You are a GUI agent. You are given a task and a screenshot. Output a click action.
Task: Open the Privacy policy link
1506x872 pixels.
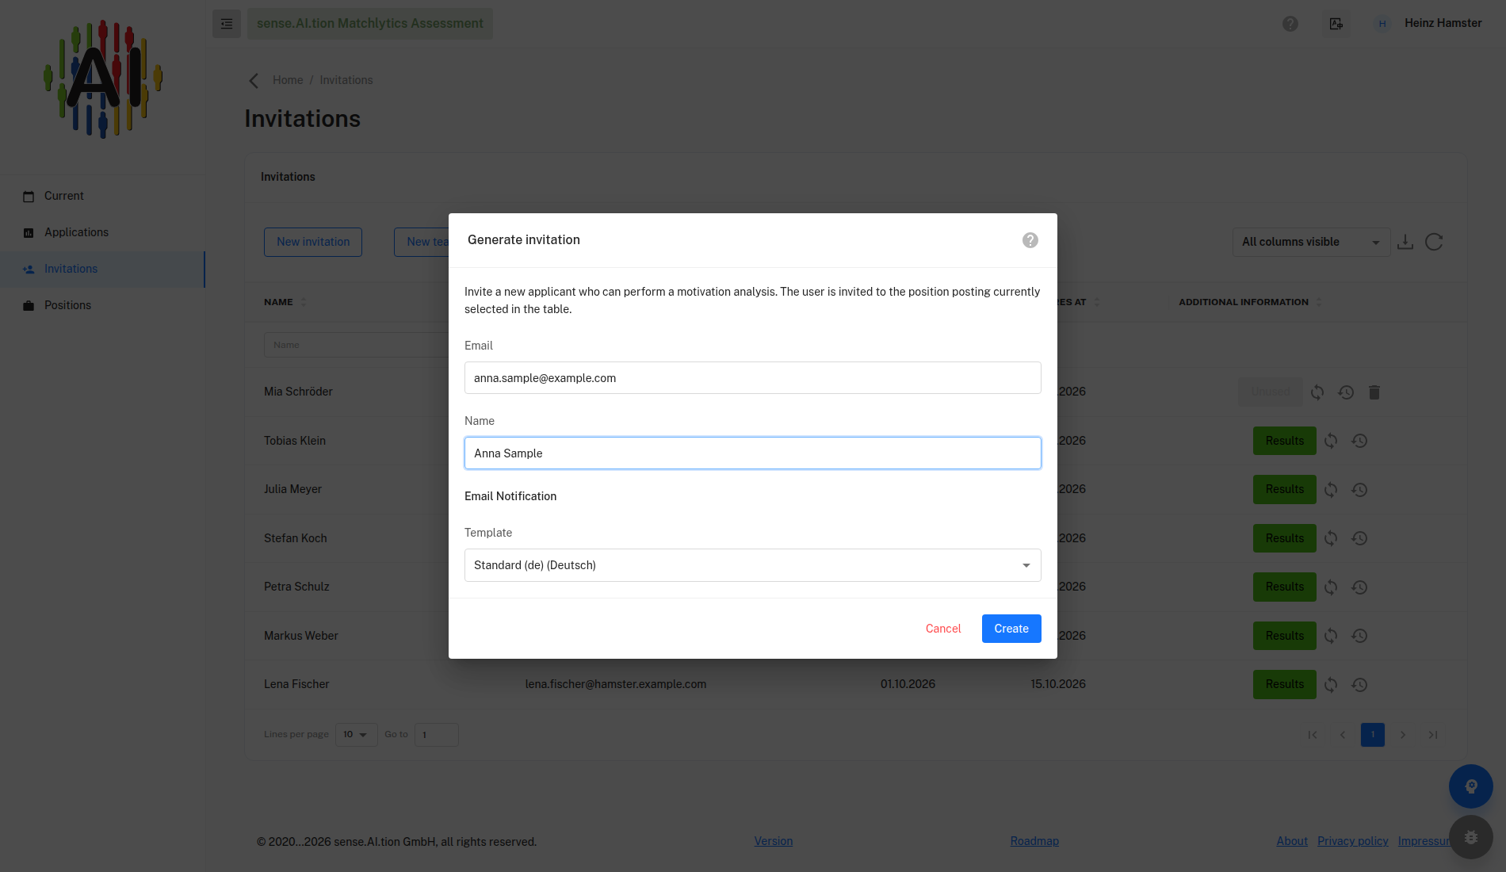click(1353, 841)
